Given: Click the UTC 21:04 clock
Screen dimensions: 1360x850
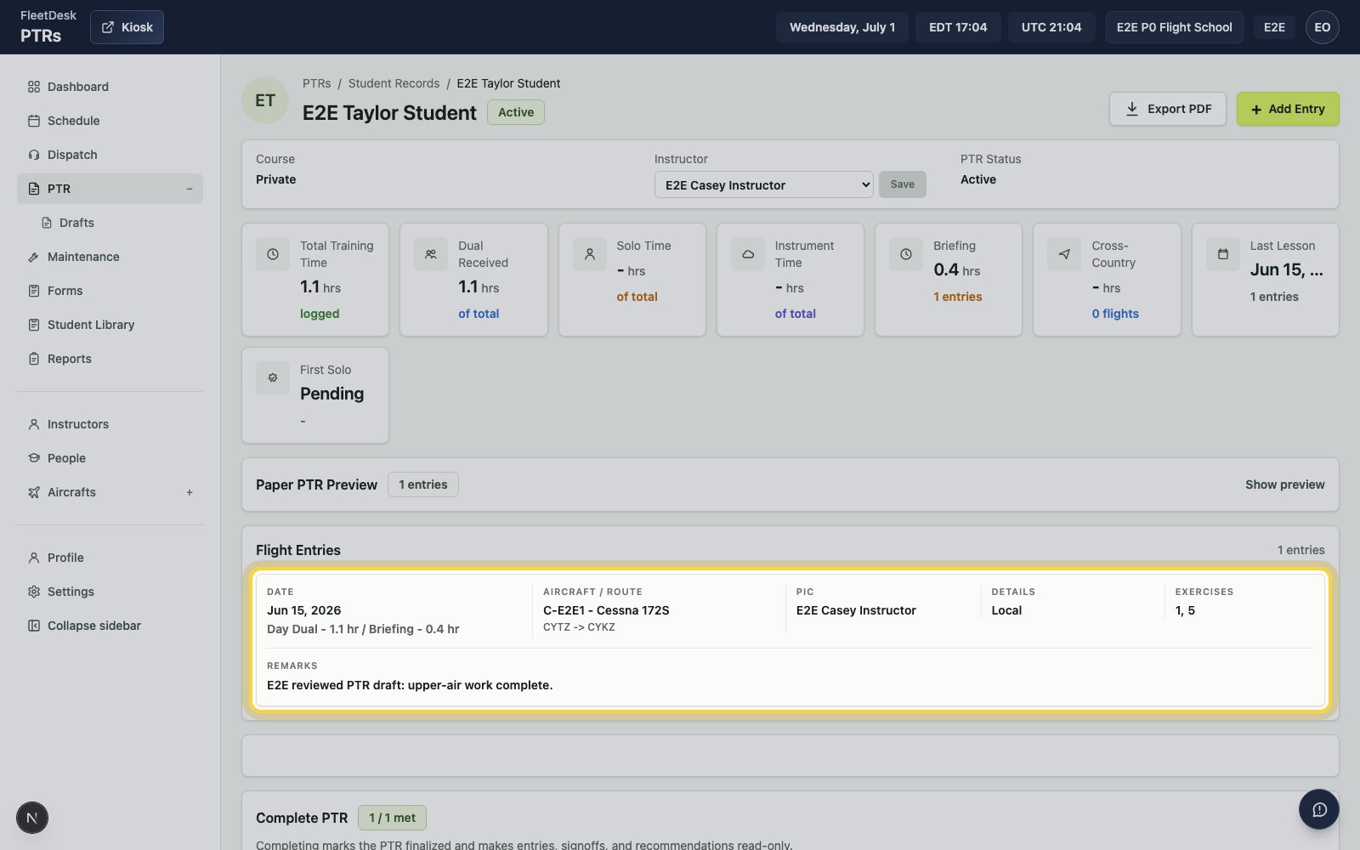Looking at the screenshot, I should pyautogui.click(x=1051, y=27).
